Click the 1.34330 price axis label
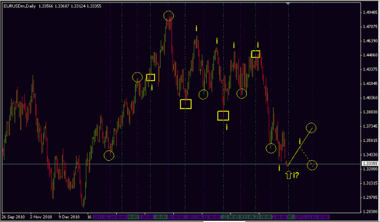 tap(370, 155)
